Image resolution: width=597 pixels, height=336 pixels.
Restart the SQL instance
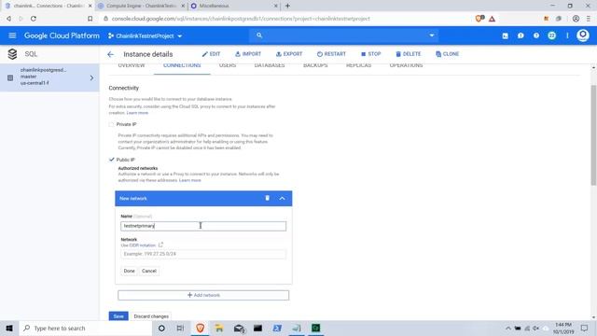[331, 54]
